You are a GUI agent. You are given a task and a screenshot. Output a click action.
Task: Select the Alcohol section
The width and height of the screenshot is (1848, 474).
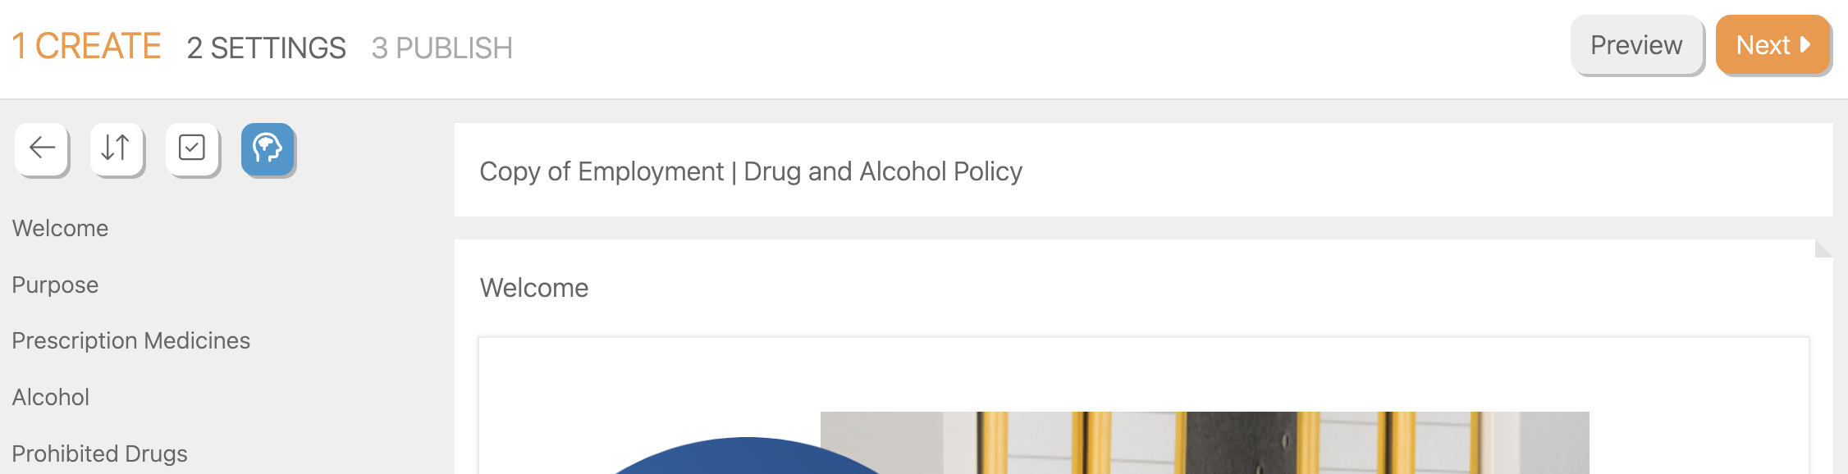(x=50, y=397)
